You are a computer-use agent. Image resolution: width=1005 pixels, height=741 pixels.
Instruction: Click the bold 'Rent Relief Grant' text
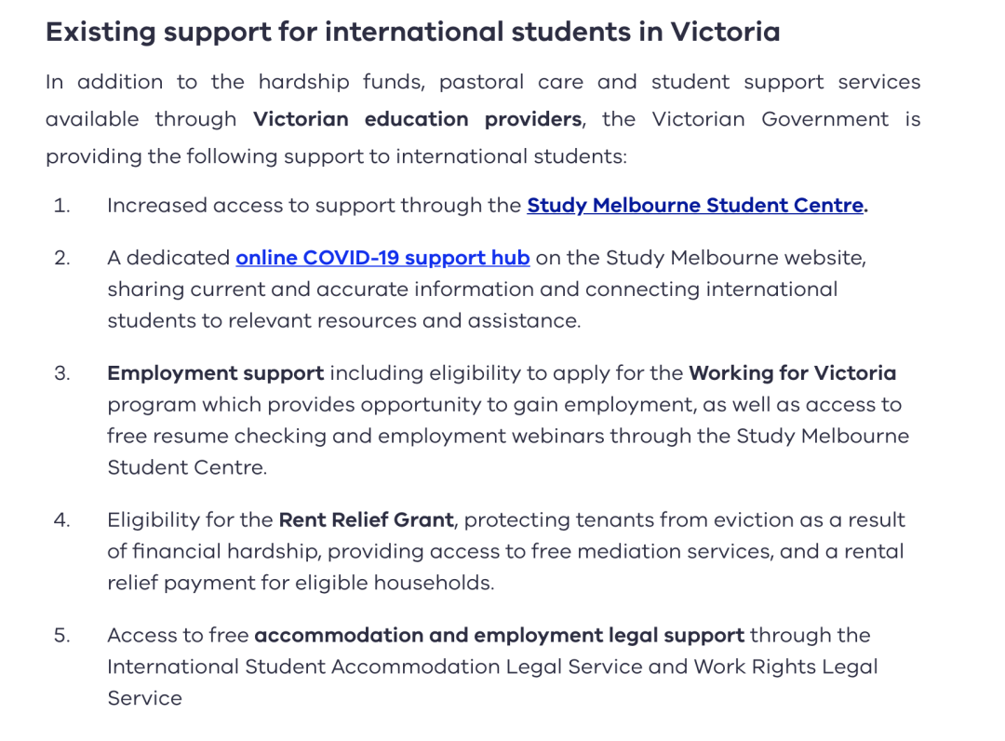[366, 519]
